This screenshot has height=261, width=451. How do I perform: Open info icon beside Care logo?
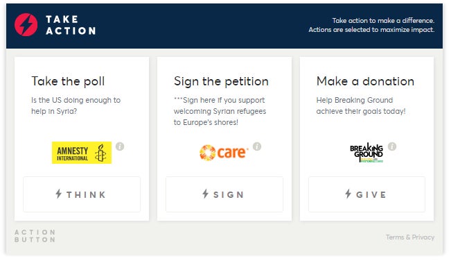coord(257,146)
